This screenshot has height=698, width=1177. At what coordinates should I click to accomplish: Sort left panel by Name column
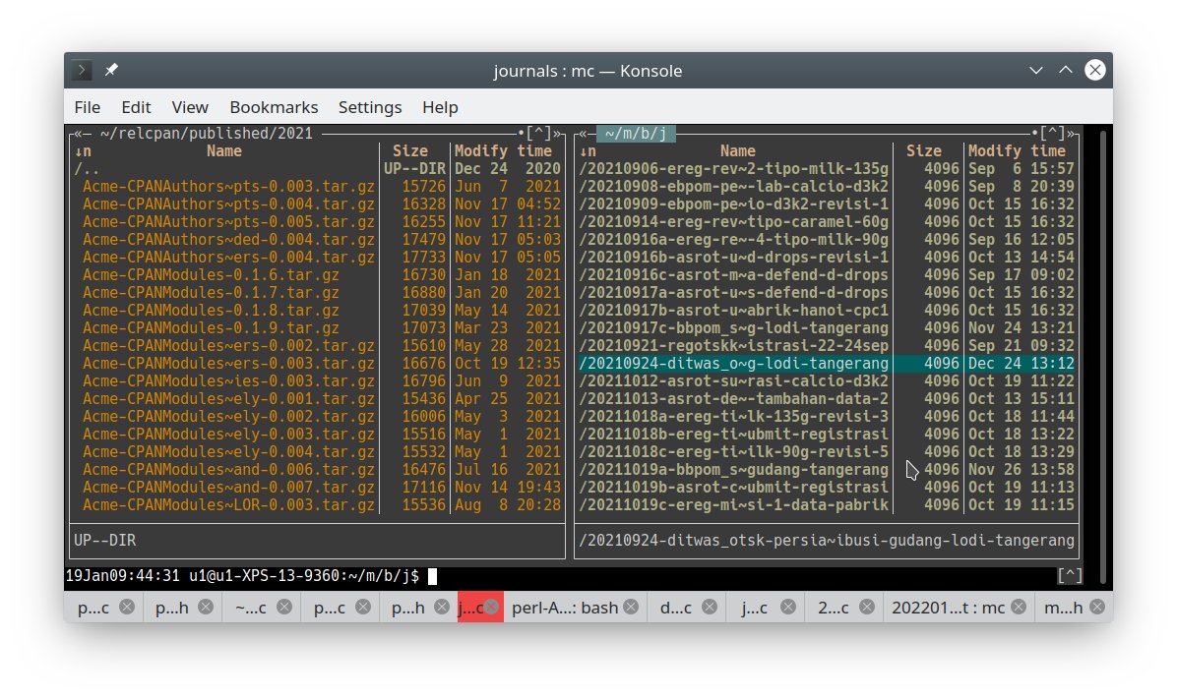(x=223, y=151)
